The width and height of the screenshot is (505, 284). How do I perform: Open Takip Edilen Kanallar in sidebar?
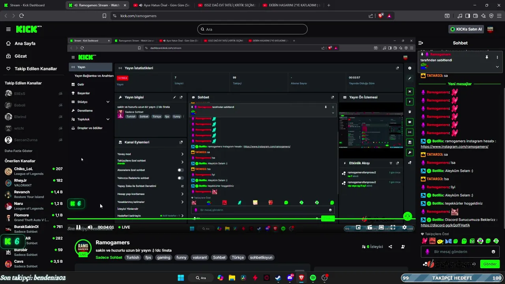pyautogui.click(x=32, y=69)
